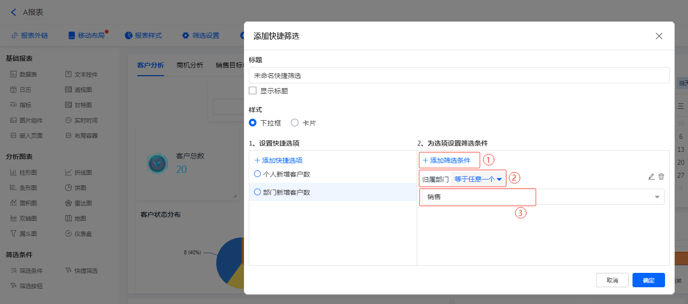Image resolution: width=688 pixels, height=304 pixels.
Task: Click the pencil edit icon for the filter condition
Action: click(x=651, y=177)
